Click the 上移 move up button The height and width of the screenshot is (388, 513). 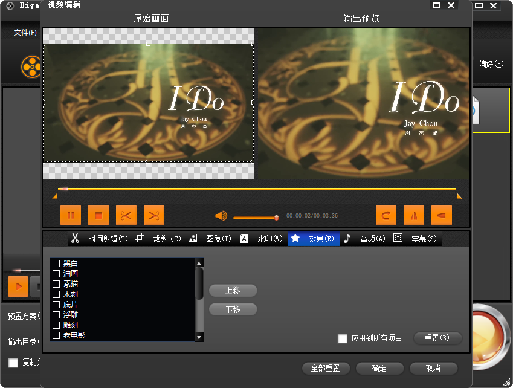point(233,291)
